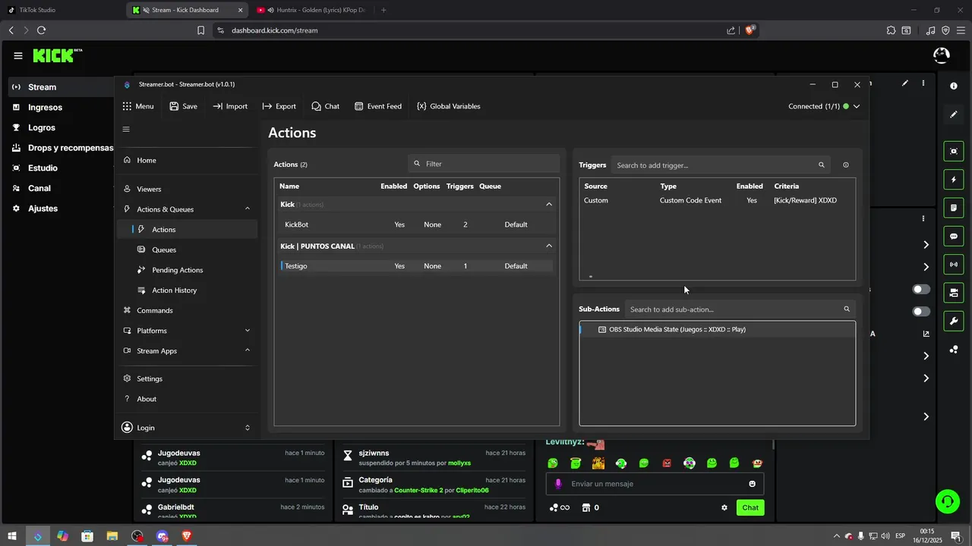Select the Testigo action row
Viewport: 972px width, 546px height.
[416, 266]
